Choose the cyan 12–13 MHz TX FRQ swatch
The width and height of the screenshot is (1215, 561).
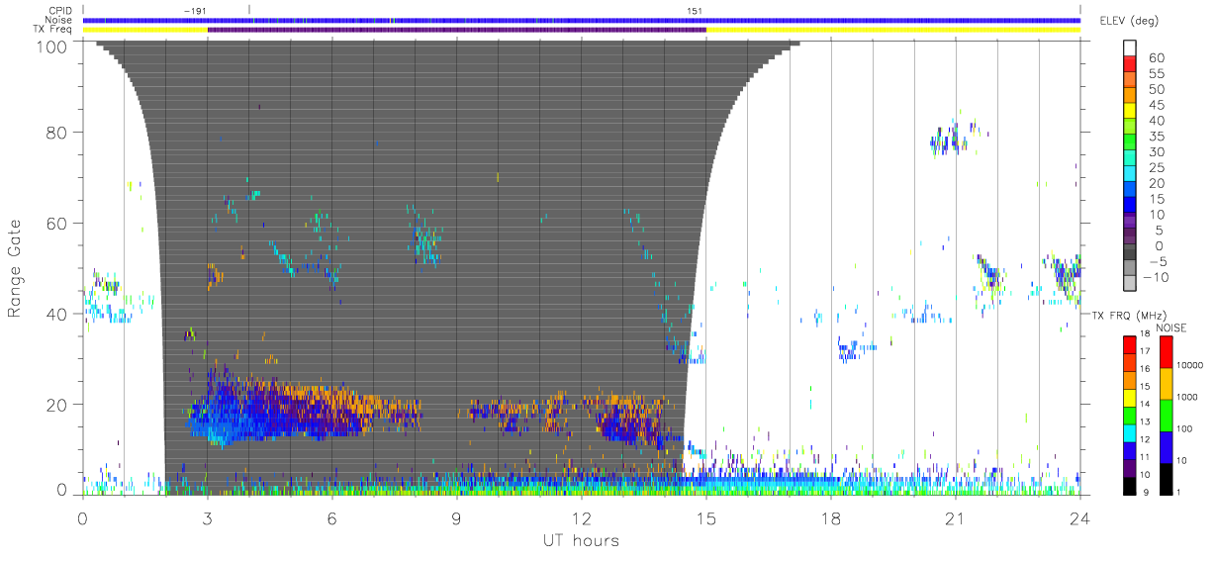(1130, 433)
